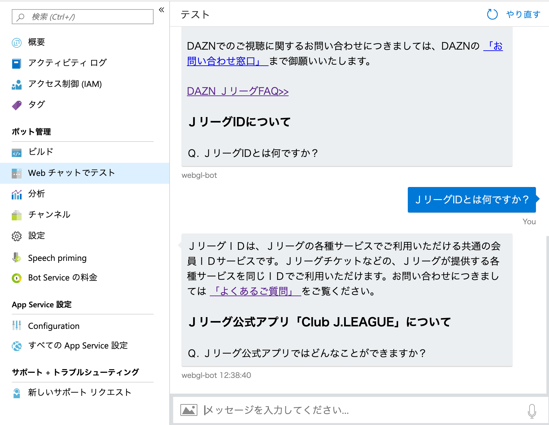Click the 設定 gear icon
This screenshot has width=549, height=425.
pyautogui.click(x=16, y=236)
